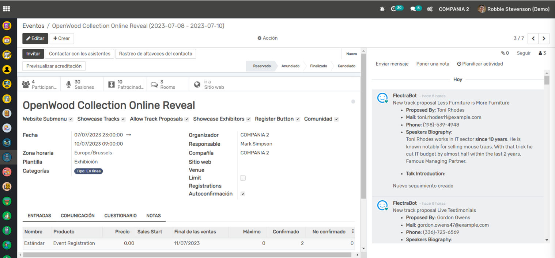This screenshot has height=258, width=555.
Task: Click the Editar button
Action: coord(35,38)
